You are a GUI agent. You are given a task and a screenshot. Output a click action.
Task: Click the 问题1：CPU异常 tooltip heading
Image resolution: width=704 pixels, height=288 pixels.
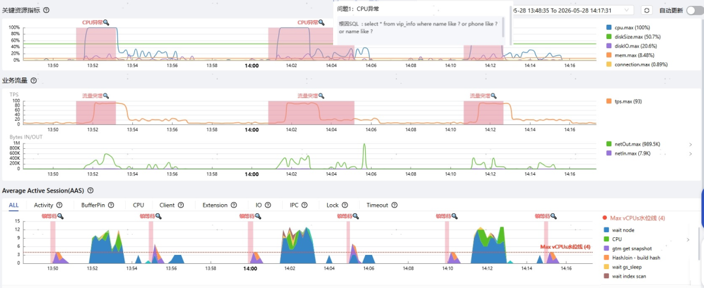[359, 8]
